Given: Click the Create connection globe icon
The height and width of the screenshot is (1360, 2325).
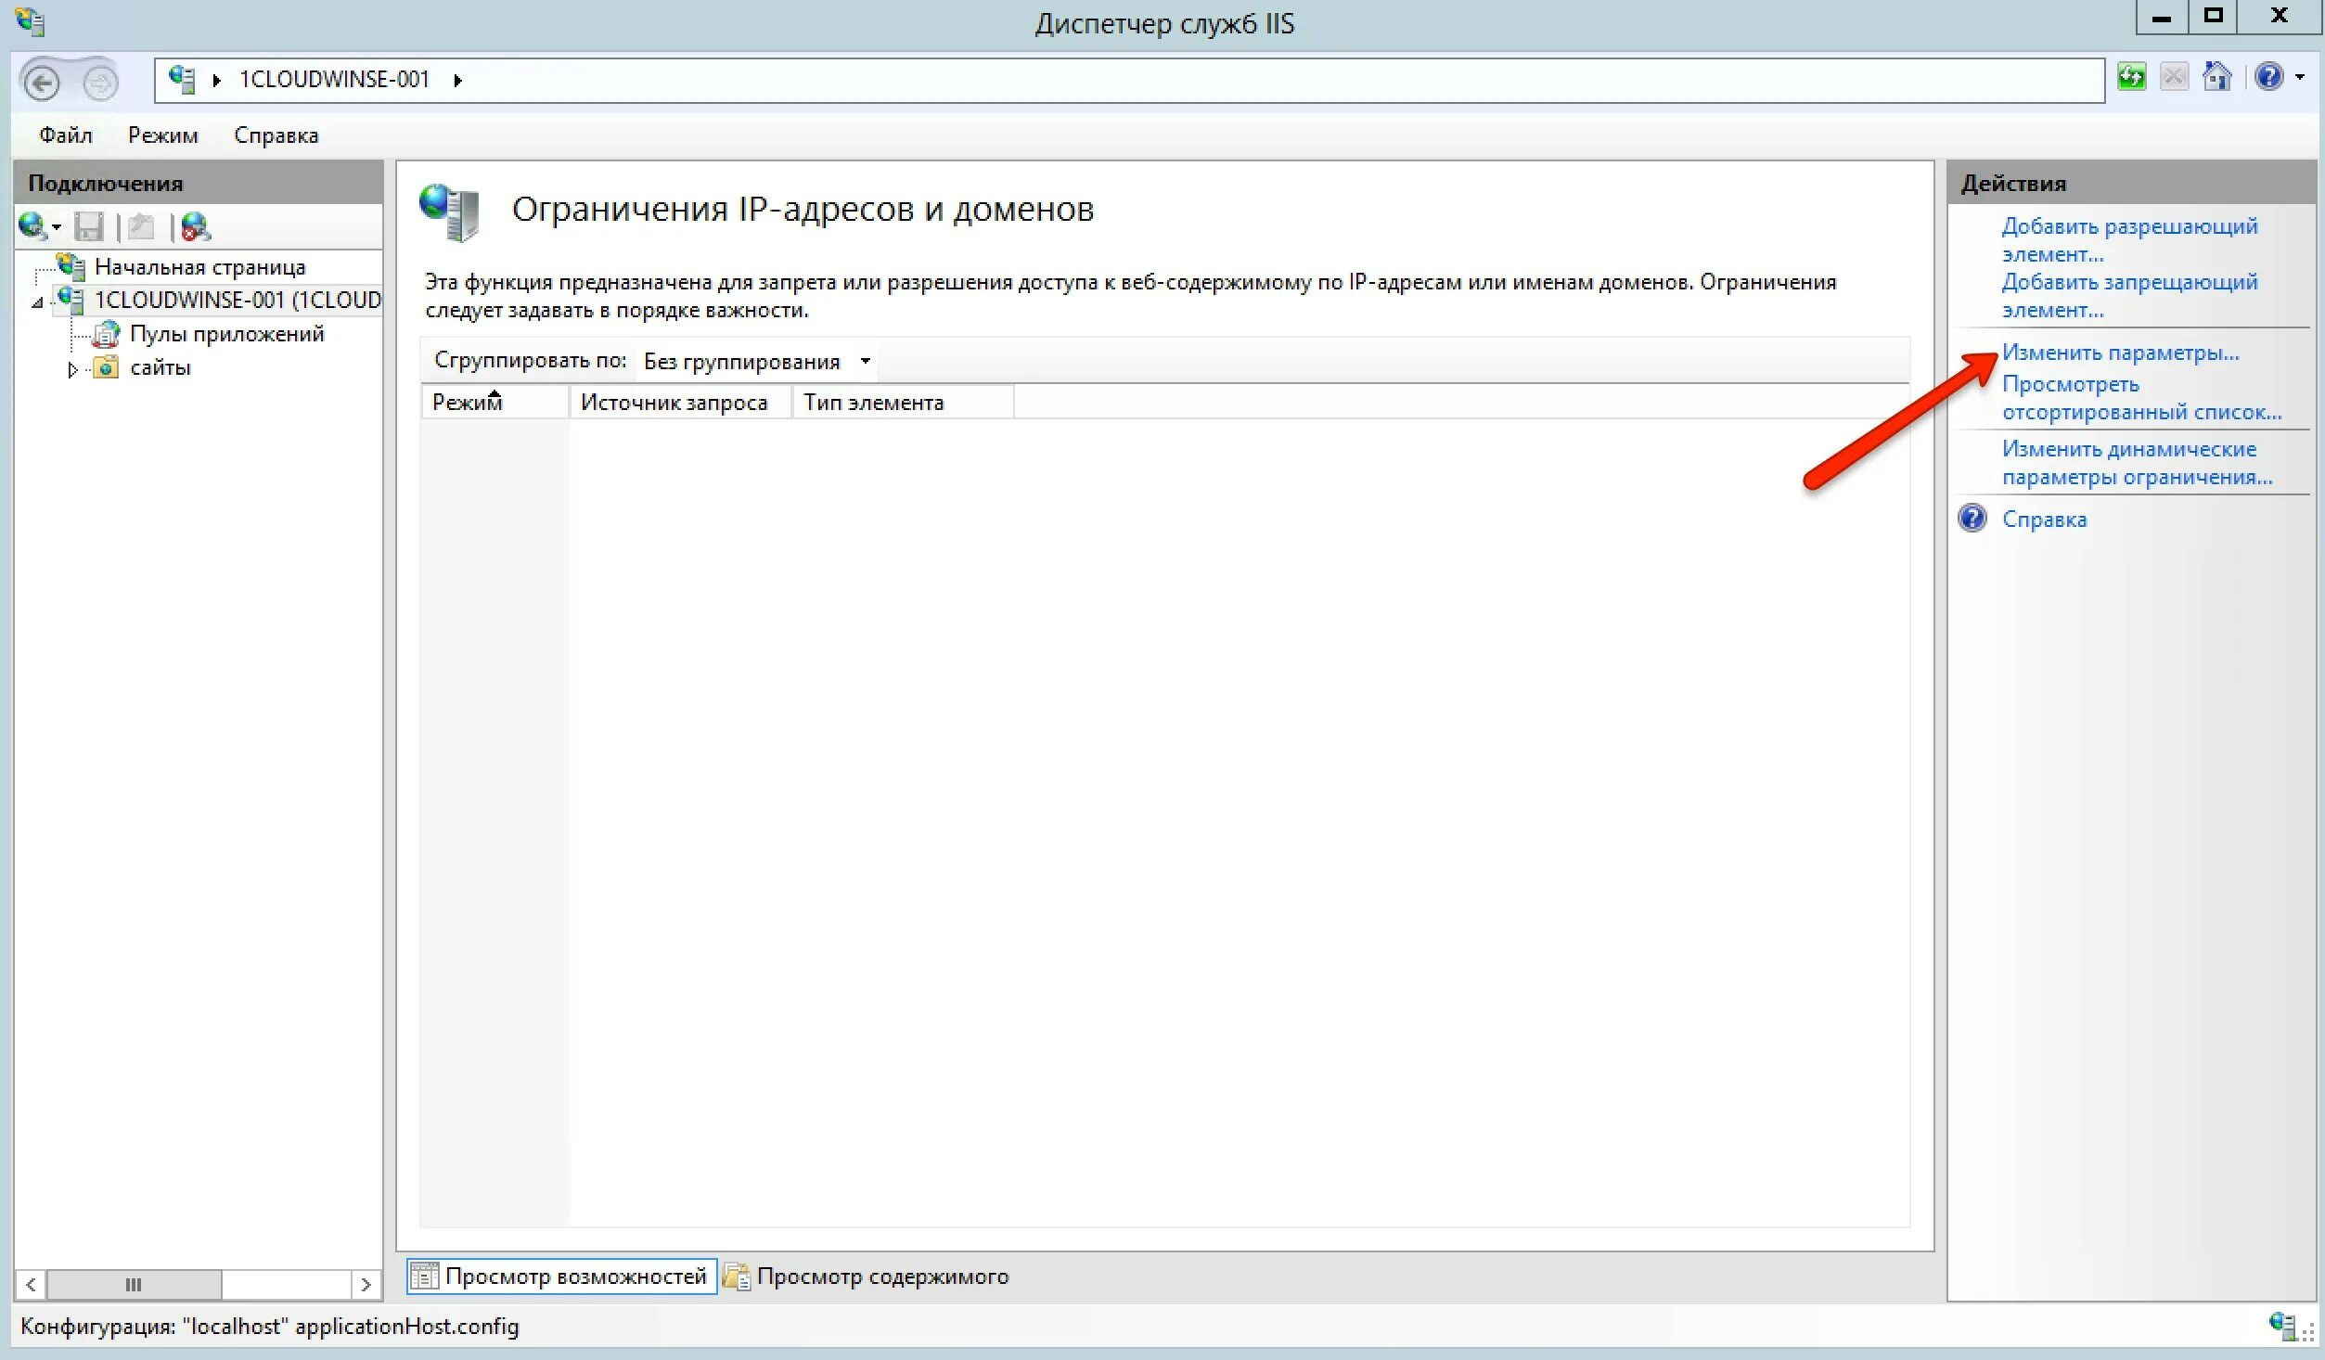Looking at the screenshot, I should [33, 226].
